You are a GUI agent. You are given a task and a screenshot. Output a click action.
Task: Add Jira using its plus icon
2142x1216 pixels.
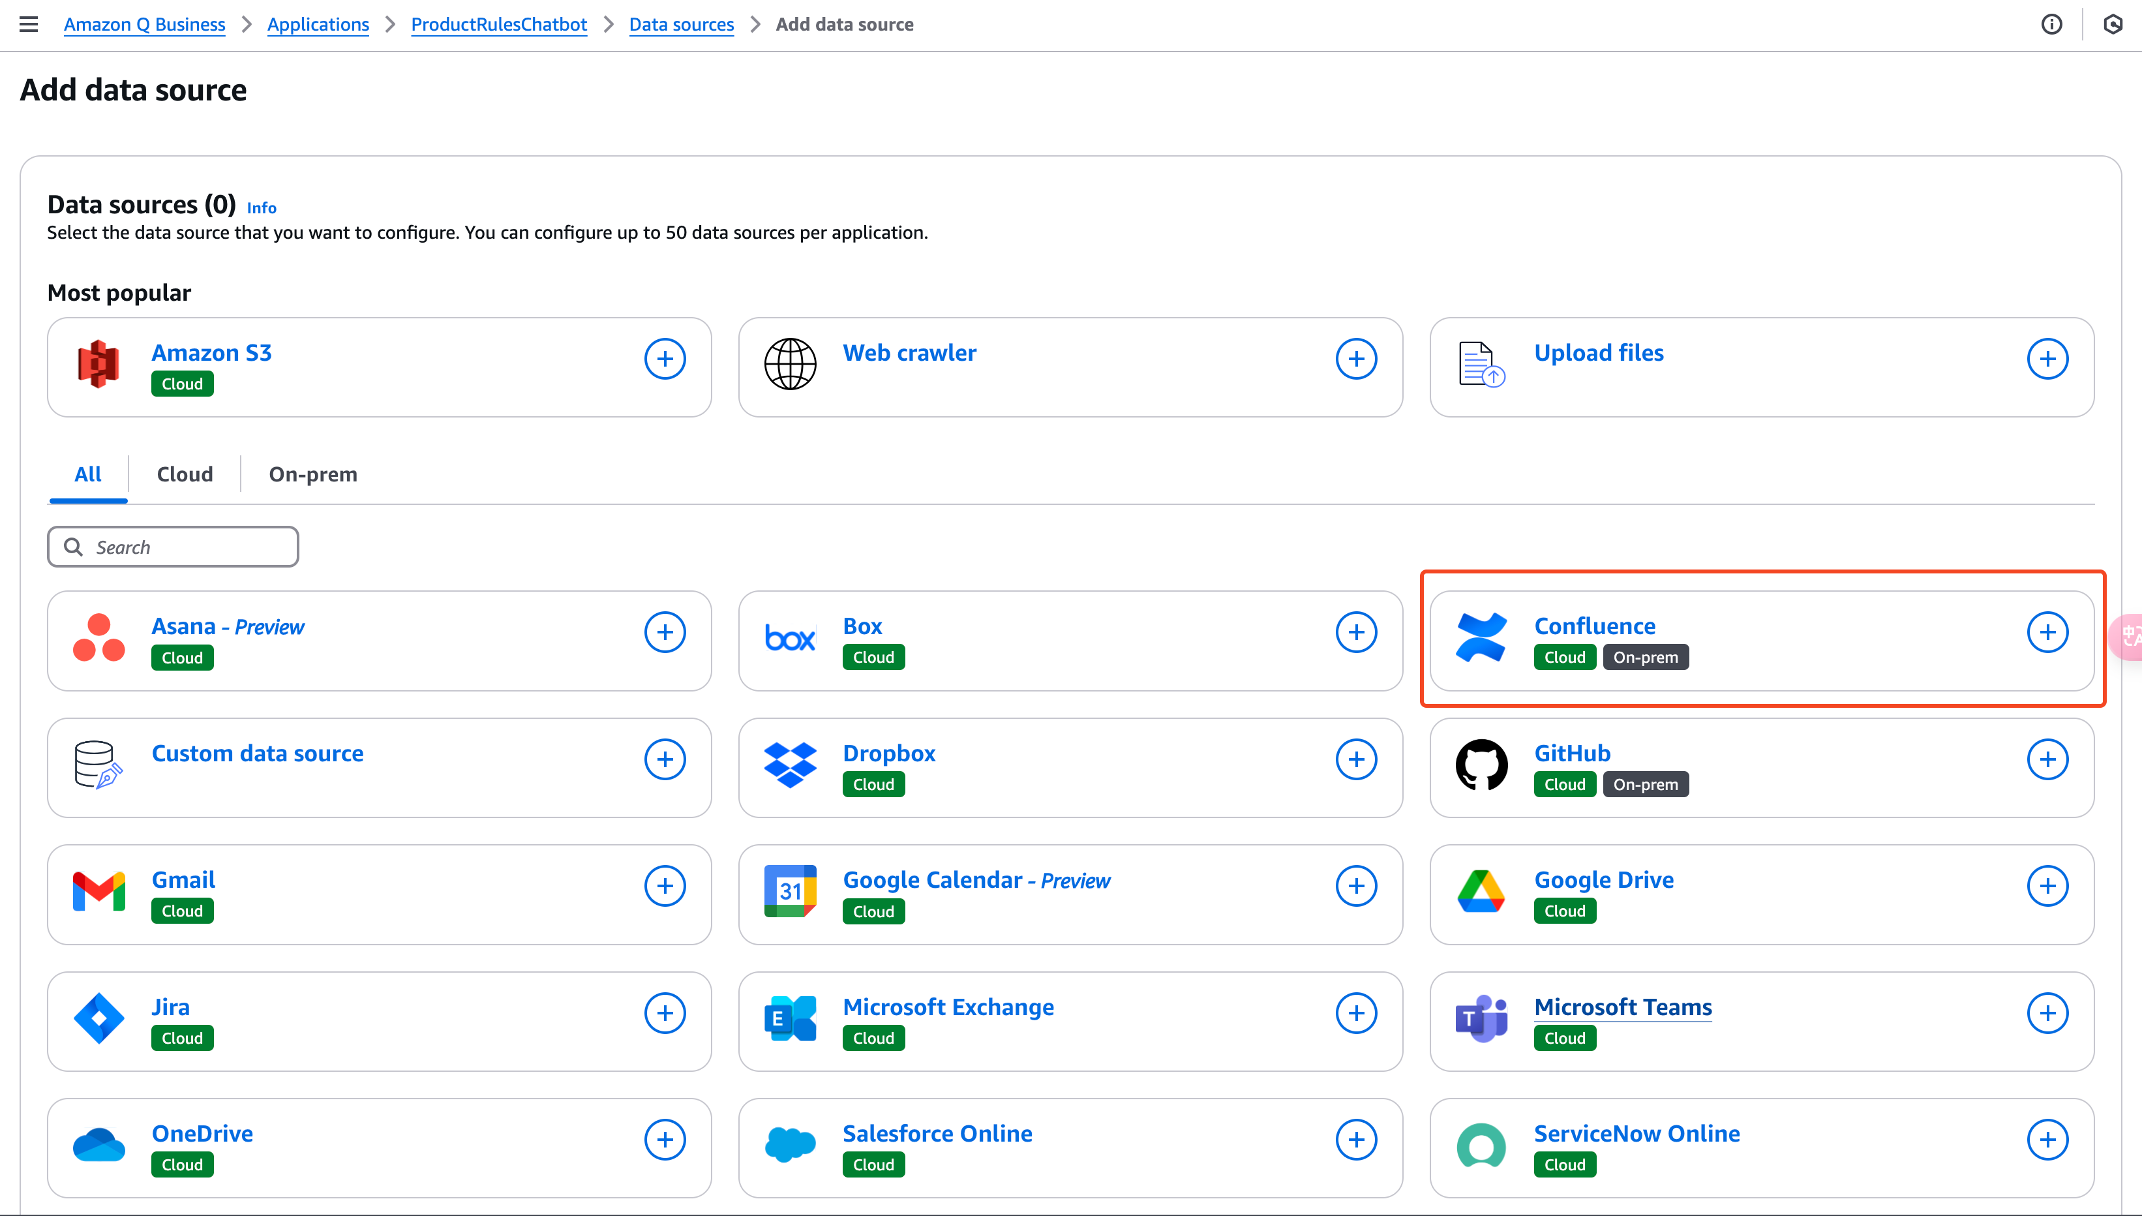coord(665,1013)
